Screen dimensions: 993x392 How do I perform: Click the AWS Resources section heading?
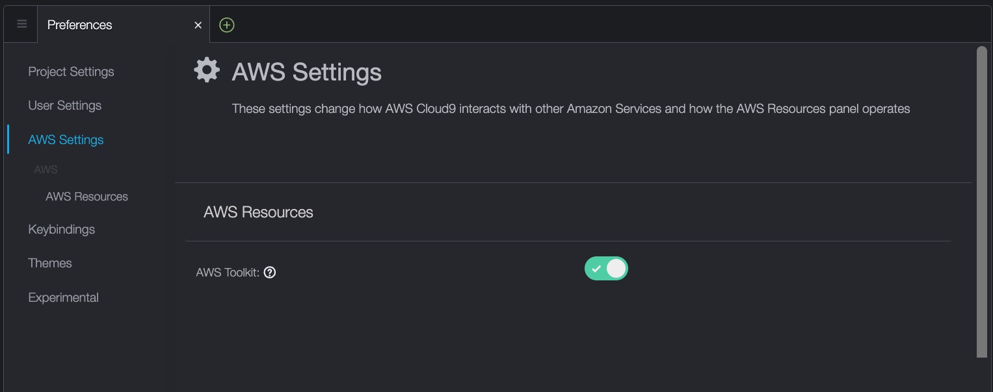258,212
